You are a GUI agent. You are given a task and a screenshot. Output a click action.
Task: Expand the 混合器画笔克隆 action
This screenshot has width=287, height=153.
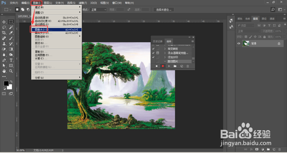pos(165,53)
